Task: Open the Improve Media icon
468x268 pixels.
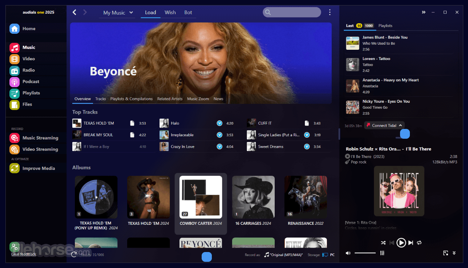Action: (x=15, y=168)
